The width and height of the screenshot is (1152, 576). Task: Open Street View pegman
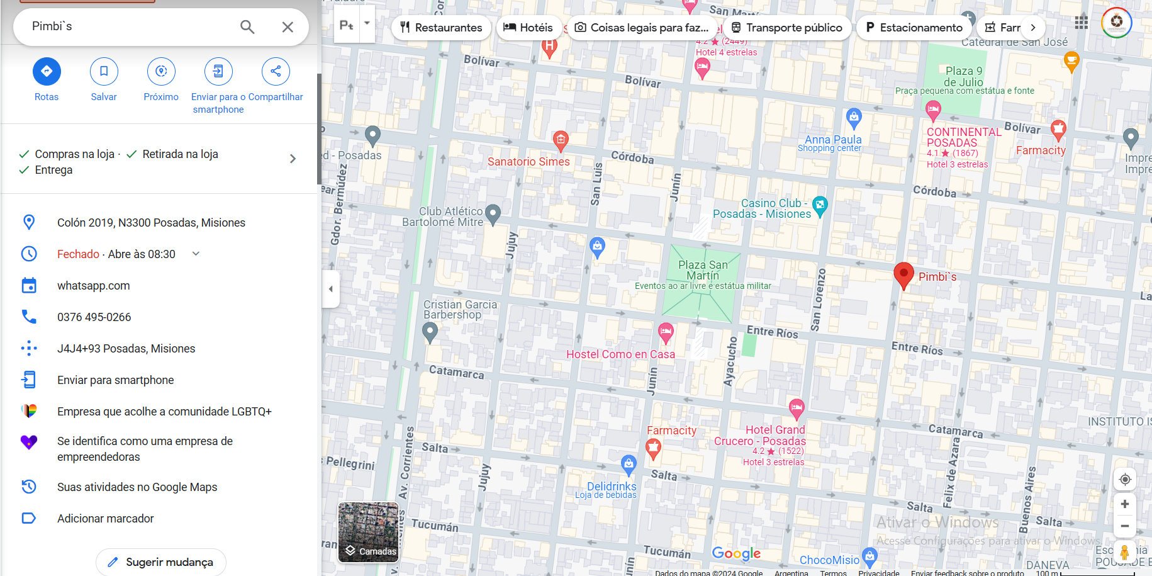tap(1125, 552)
